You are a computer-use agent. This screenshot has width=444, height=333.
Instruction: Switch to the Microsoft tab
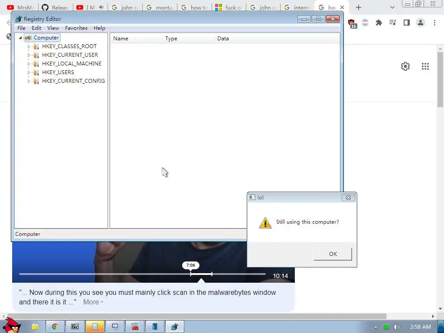pyautogui.click(x=229, y=8)
